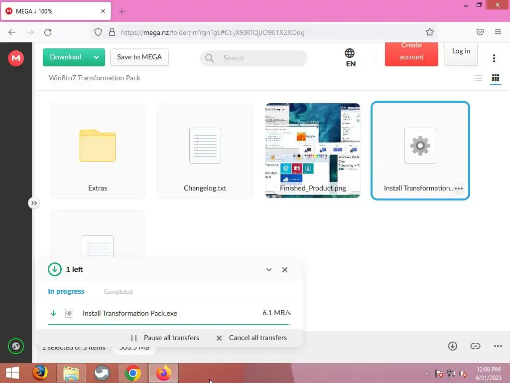This screenshot has width=510, height=383.
Task: Click Pause all transfers
Action: [x=165, y=338]
